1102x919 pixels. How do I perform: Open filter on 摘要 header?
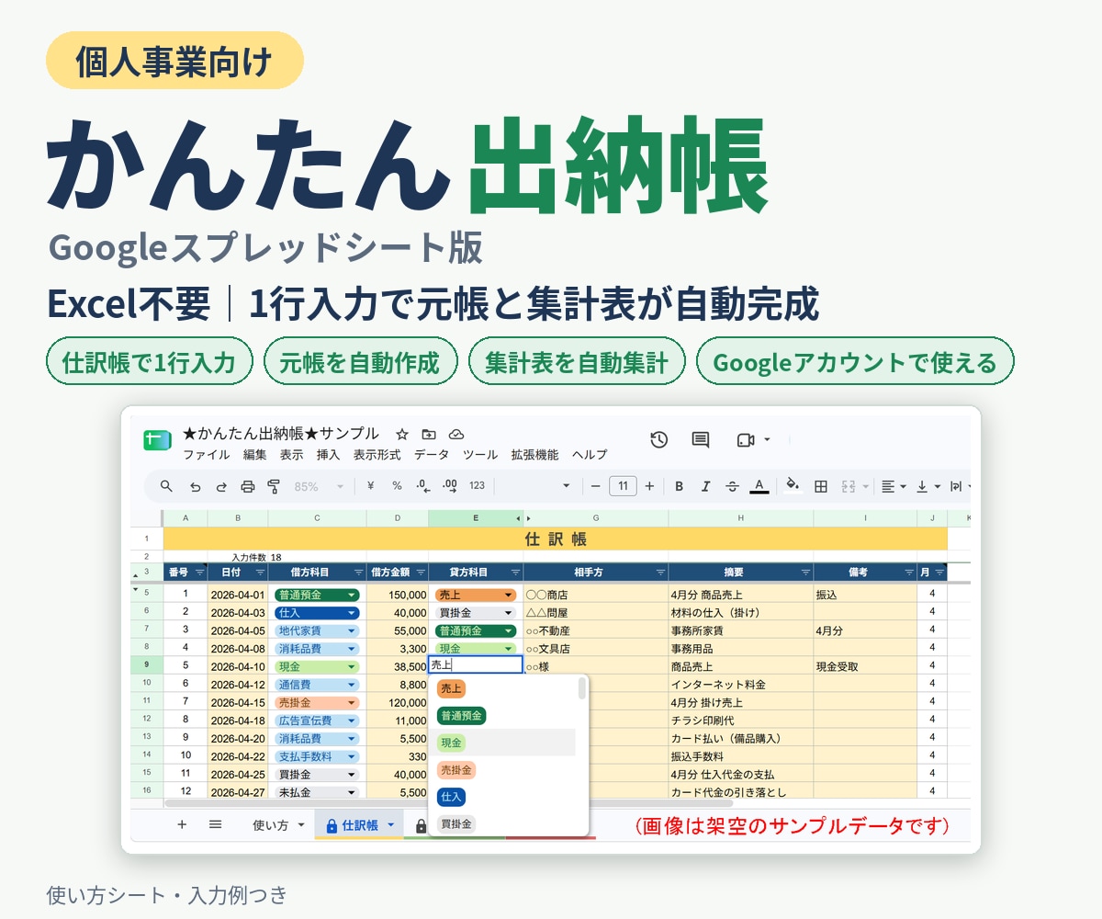pos(804,573)
